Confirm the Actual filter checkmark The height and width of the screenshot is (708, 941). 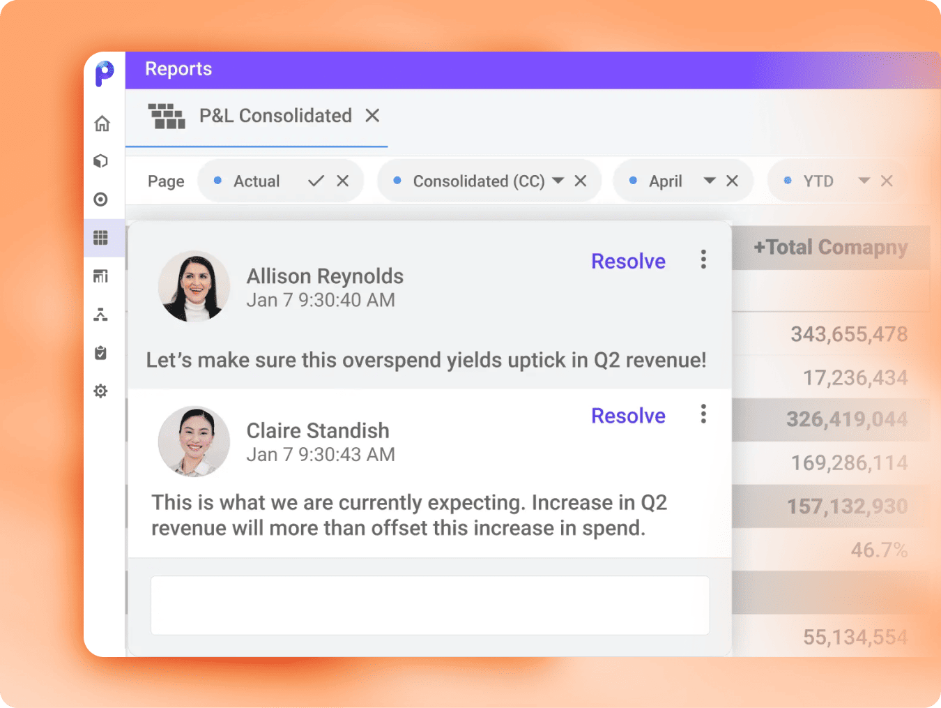click(316, 181)
